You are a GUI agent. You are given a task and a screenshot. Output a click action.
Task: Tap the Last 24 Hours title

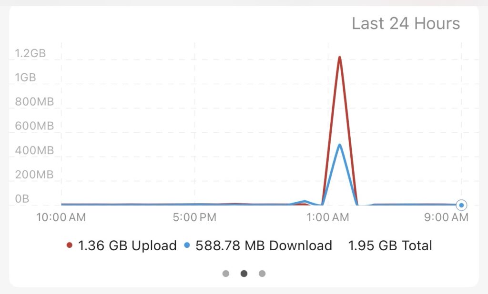click(x=406, y=23)
